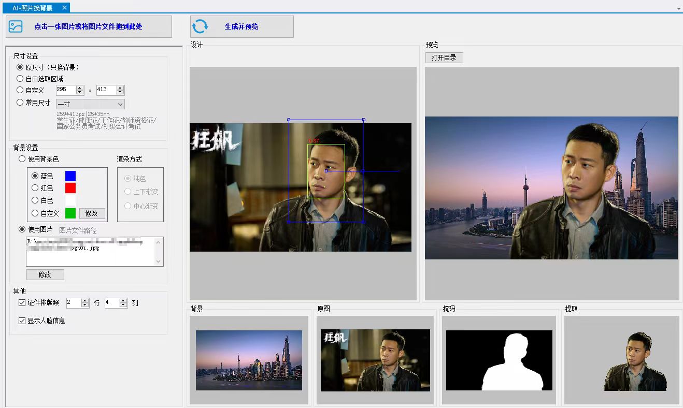Click the white color swatch

pyautogui.click(x=70, y=200)
